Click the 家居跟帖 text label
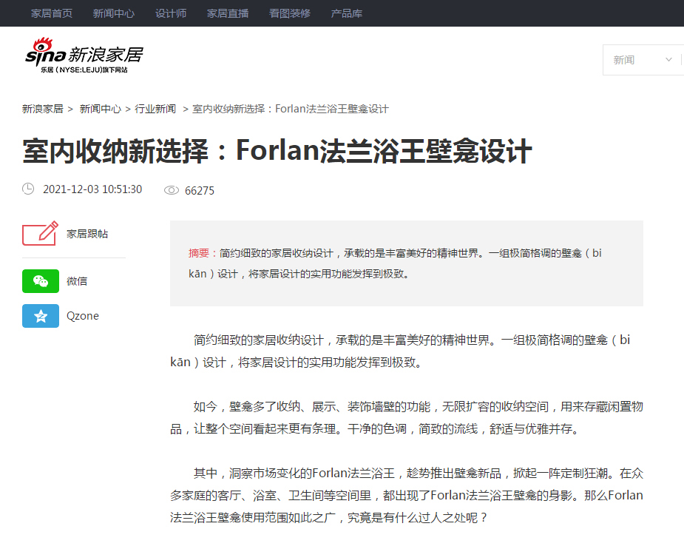The width and height of the screenshot is (684, 549). pos(87,234)
